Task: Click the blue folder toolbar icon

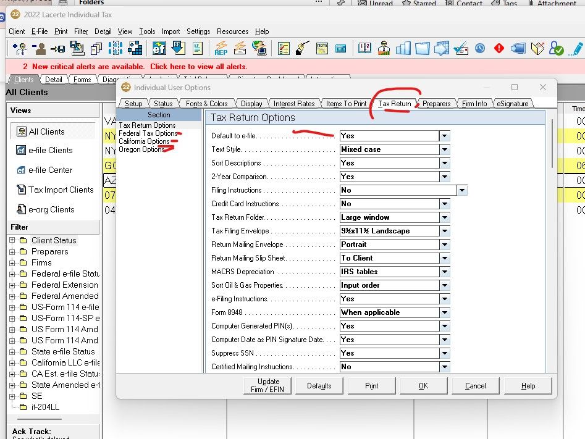Action: (423, 49)
